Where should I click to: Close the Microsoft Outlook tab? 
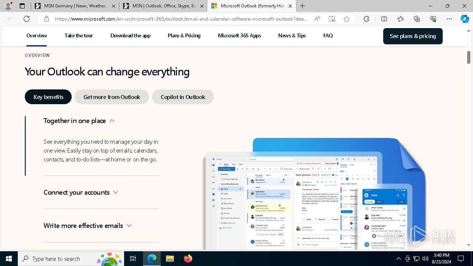point(290,6)
